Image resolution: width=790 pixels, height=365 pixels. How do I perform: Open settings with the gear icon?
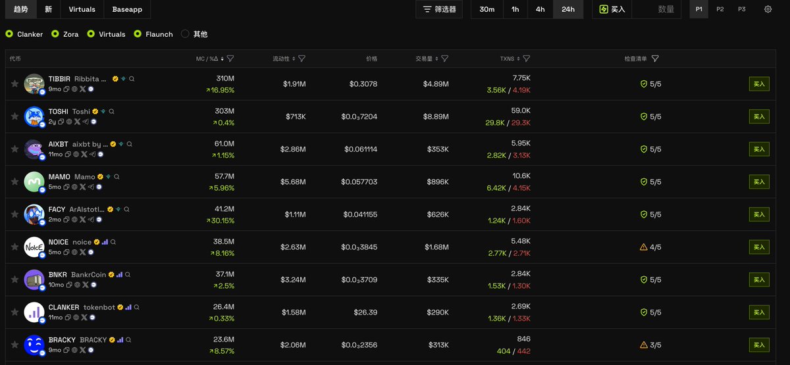[768, 9]
